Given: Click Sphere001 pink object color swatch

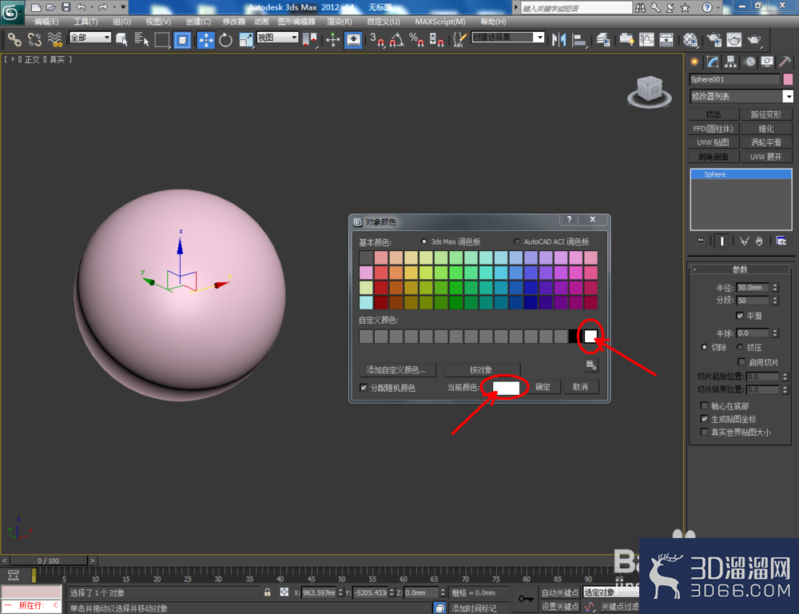Looking at the screenshot, I should 788,79.
